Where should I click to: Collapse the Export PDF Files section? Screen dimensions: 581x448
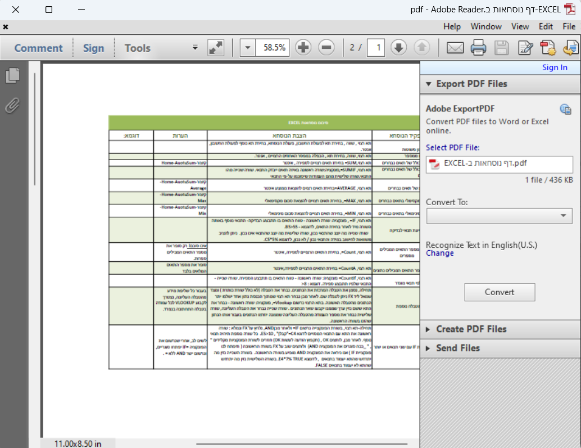[429, 84]
